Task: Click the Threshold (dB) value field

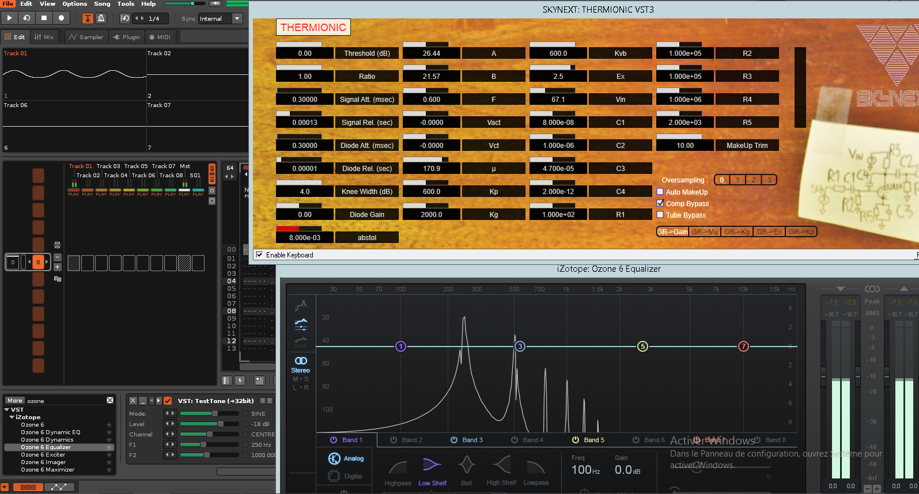Action: pos(305,53)
